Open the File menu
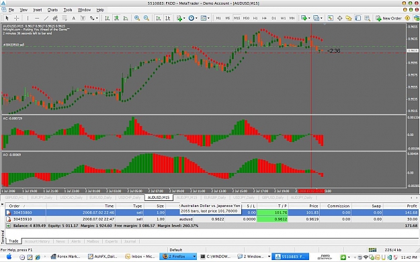The image size is (420, 262). pos(11,10)
